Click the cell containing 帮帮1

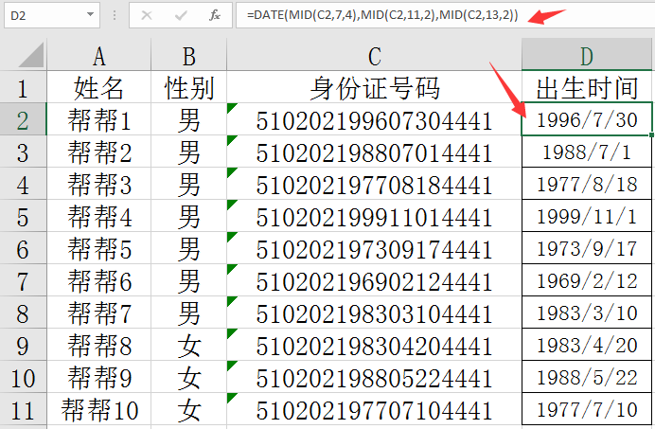click(99, 119)
